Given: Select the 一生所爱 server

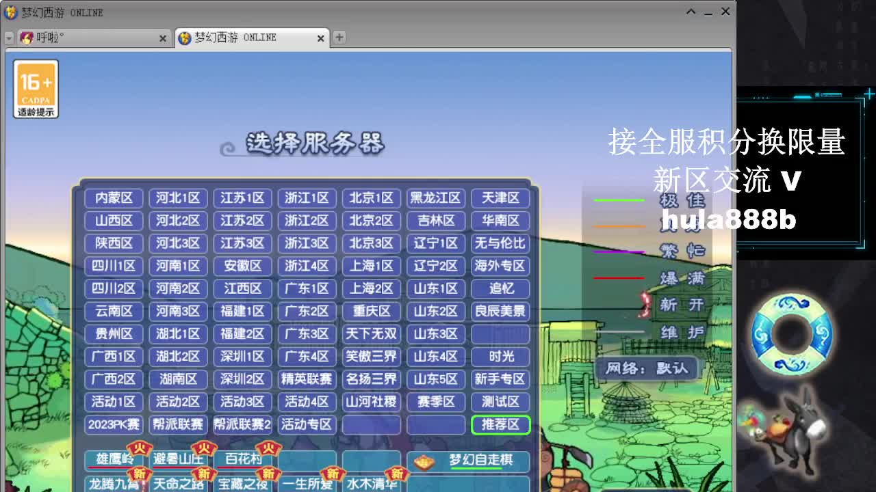Looking at the screenshot, I should tap(307, 484).
